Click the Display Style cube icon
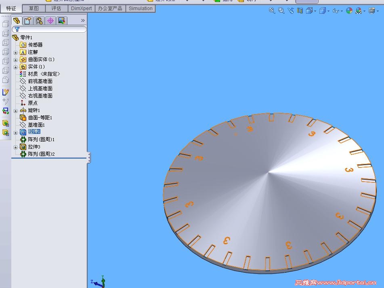This screenshot has height=288, width=384. coord(323,11)
